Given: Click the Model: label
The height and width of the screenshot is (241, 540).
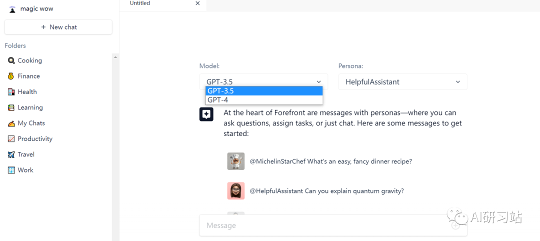Looking at the screenshot, I should point(209,66).
